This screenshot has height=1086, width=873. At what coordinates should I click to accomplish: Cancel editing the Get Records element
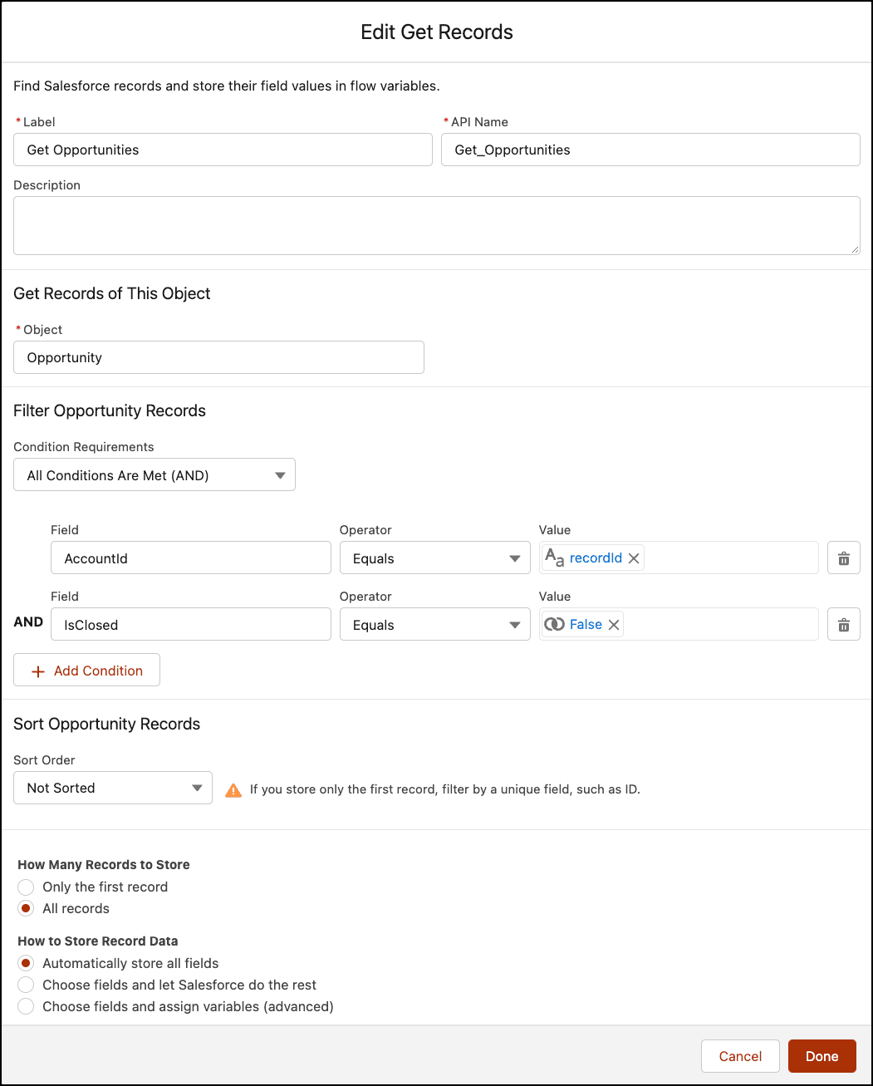[739, 1055]
